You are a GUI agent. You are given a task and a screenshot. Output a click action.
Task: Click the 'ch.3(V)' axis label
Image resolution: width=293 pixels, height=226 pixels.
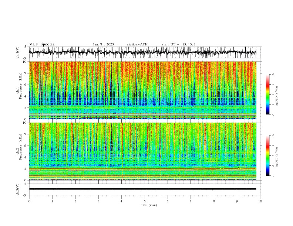[18, 189]
